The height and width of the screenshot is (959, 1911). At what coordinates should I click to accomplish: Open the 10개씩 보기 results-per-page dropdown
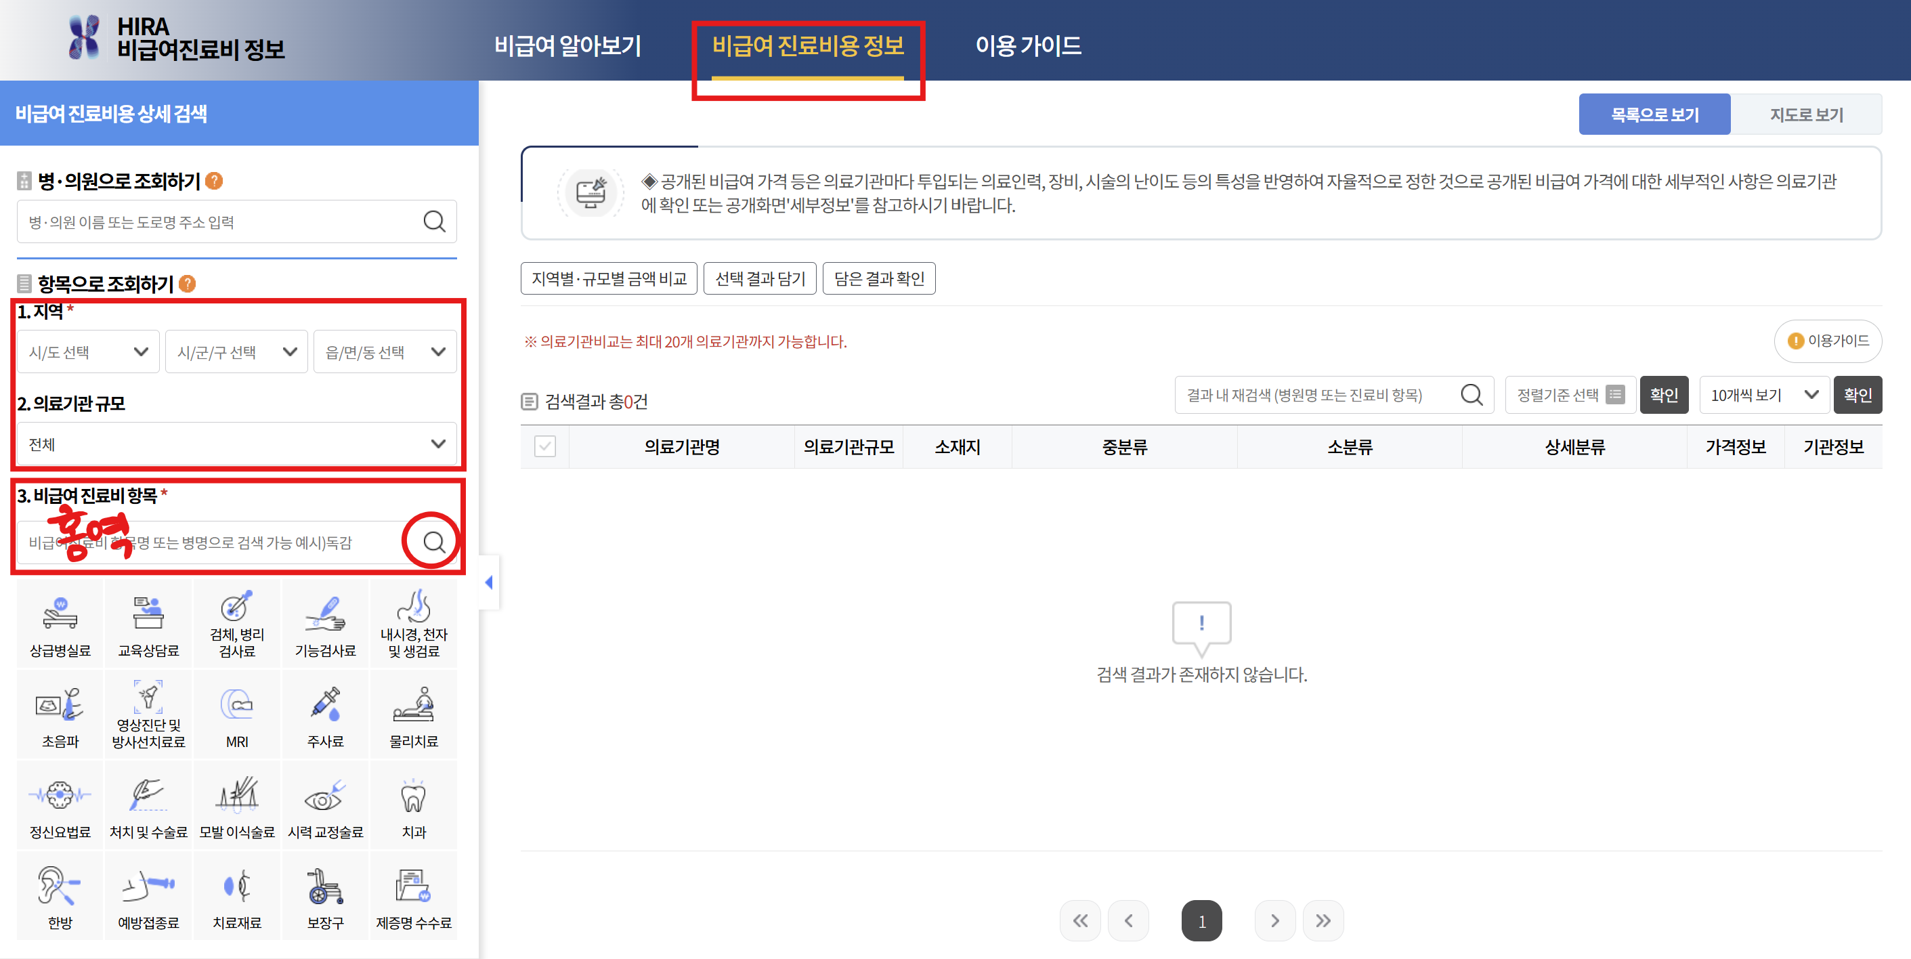(x=1763, y=395)
